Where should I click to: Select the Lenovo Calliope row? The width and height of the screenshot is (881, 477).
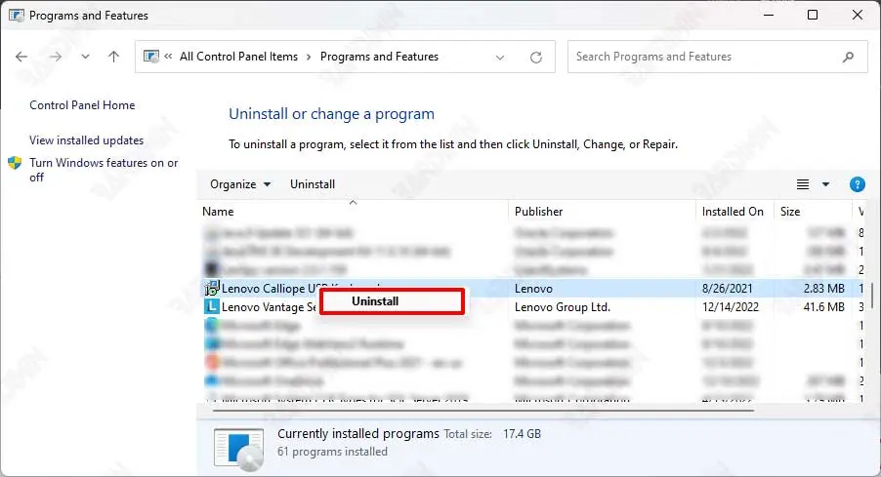531,289
